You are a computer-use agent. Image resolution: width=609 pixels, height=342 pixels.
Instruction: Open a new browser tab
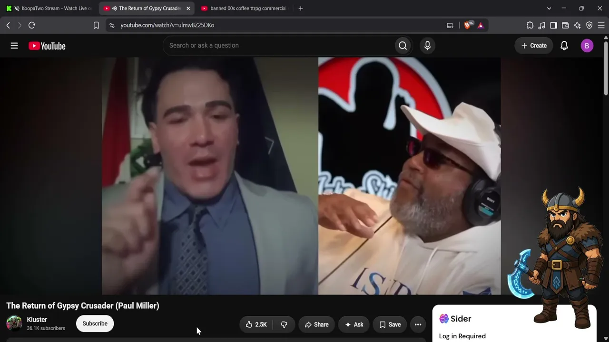[300, 9]
